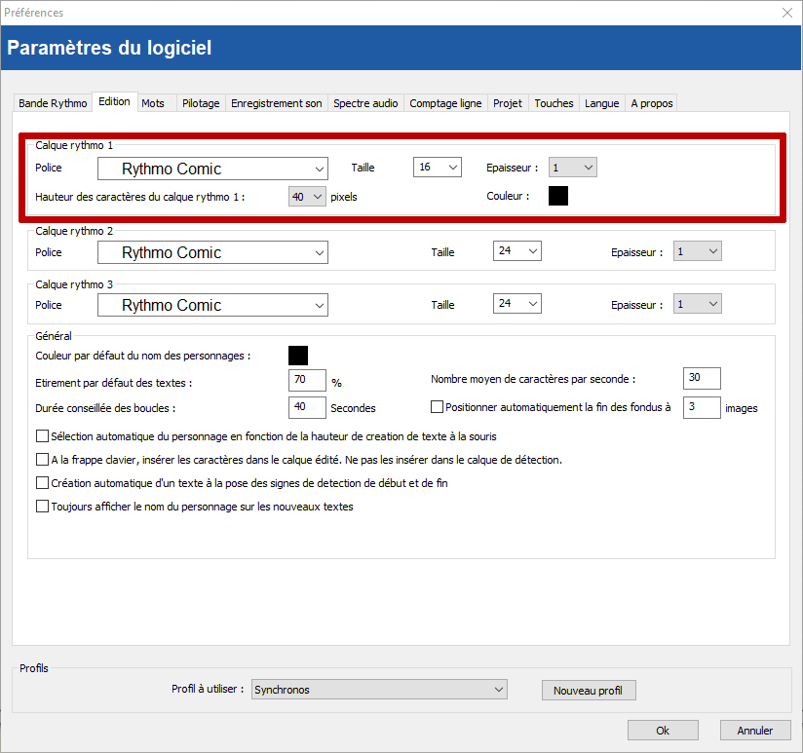
Task: Enable automatic character selection checkbox
Action: [x=42, y=436]
